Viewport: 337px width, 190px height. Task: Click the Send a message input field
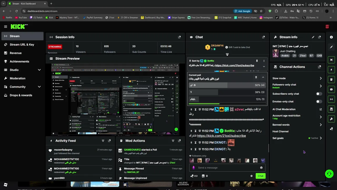click(x=228, y=168)
